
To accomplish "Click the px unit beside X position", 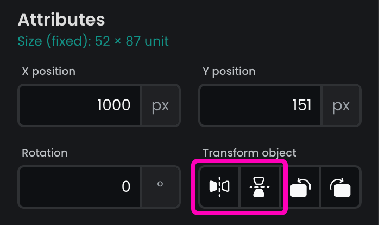I will pyautogui.click(x=160, y=105).
